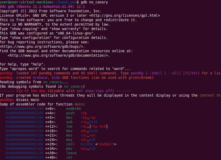Click 'No debugging symbols found' line
221x160 pixels.
coord(42,87)
